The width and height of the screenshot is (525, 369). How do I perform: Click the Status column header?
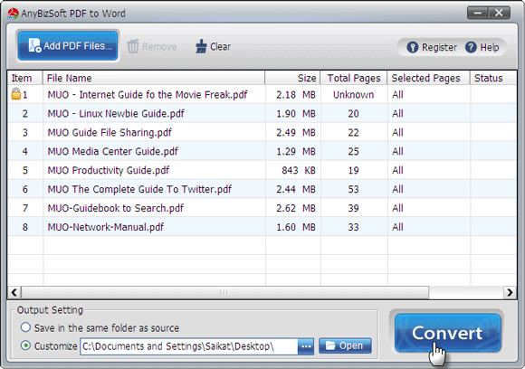[x=493, y=78]
